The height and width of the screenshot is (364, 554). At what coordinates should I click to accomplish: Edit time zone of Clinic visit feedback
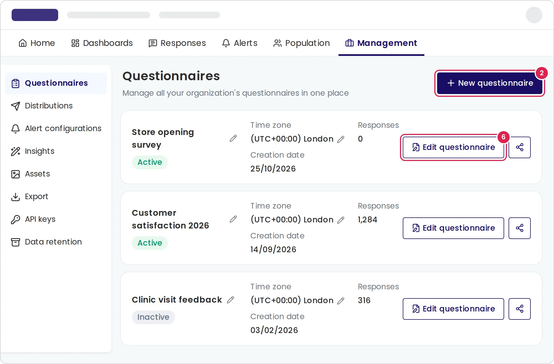(x=341, y=301)
